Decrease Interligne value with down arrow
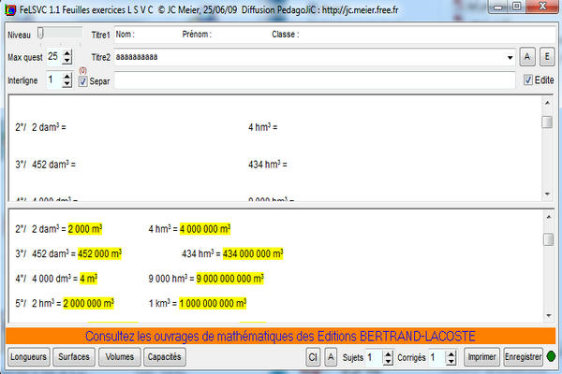Image resolution: width=562 pixels, height=374 pixels. (67, 85)
